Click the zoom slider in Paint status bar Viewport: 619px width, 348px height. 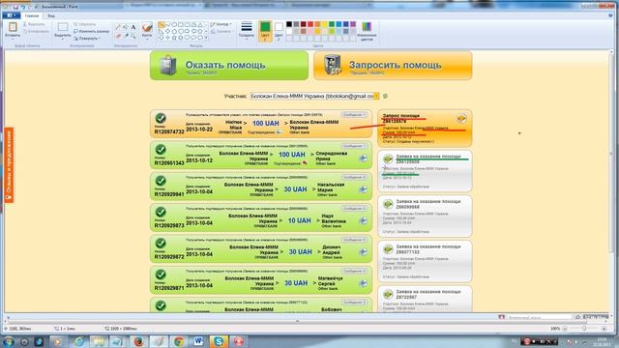pos(584,329)
